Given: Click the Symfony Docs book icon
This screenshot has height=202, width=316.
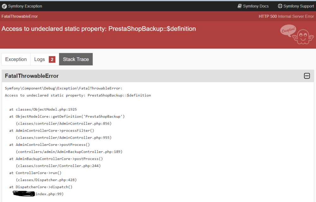Looking at the screenshot, I should pos(240,6).
